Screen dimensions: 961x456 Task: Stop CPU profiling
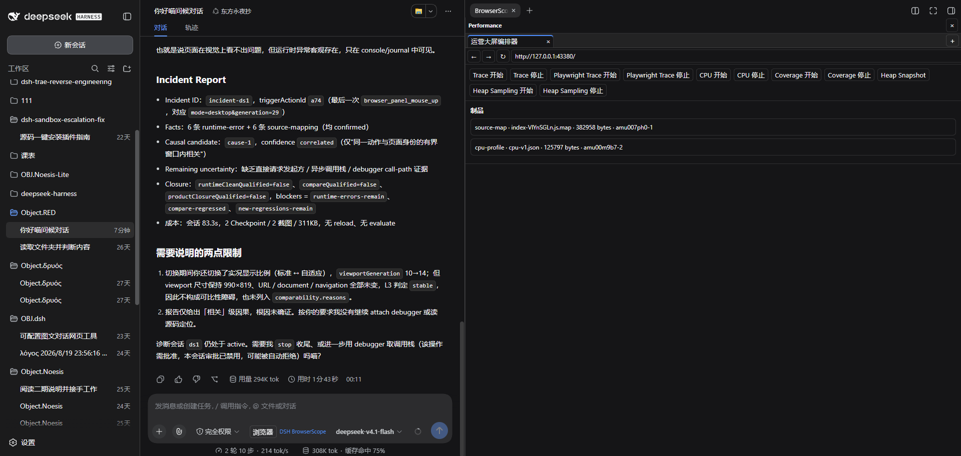(751, 75)
